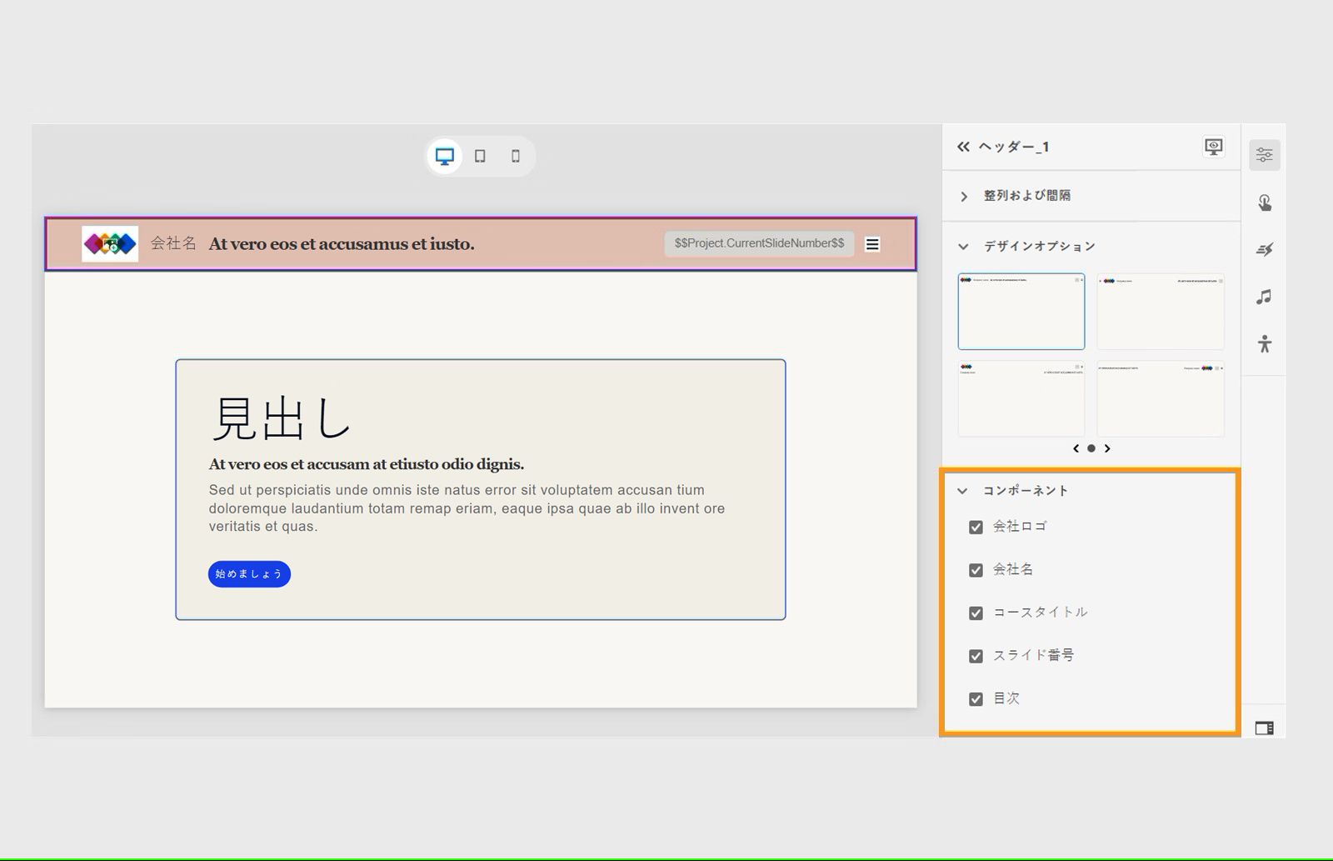
Task: Uncheck the 会社ロゴ checkbox
Action: click(976, 527)
